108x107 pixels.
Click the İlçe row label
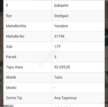coord(9,16)
